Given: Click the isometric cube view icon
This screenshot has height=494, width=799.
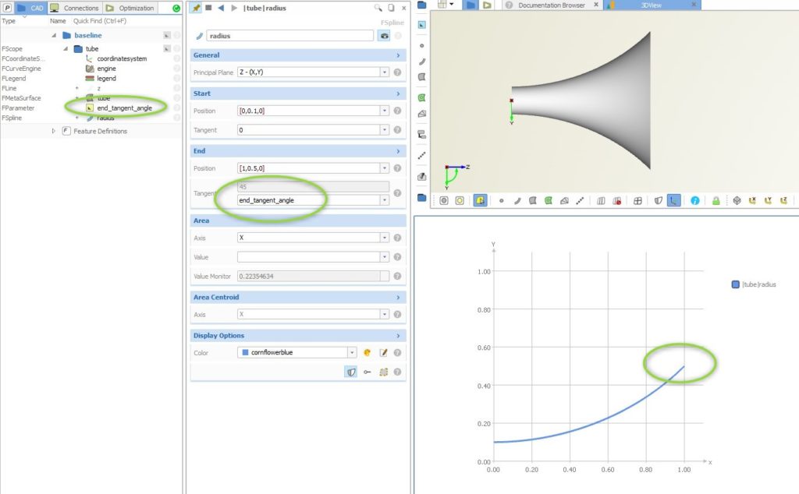Looking at the screenshot, I should tap(736, 200).
